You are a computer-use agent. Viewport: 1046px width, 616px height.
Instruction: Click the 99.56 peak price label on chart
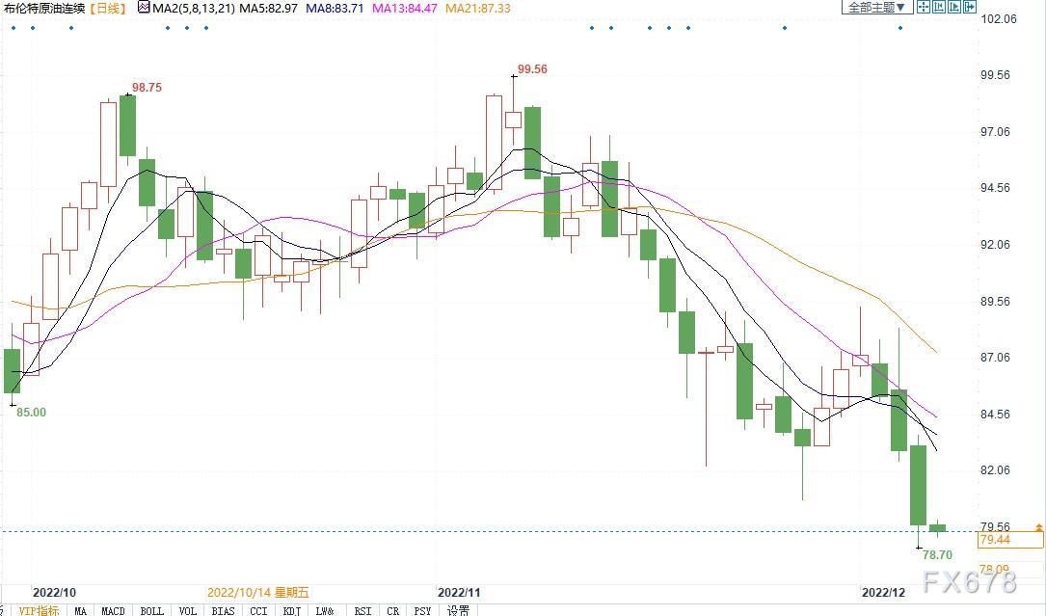(x=532, y=69)
